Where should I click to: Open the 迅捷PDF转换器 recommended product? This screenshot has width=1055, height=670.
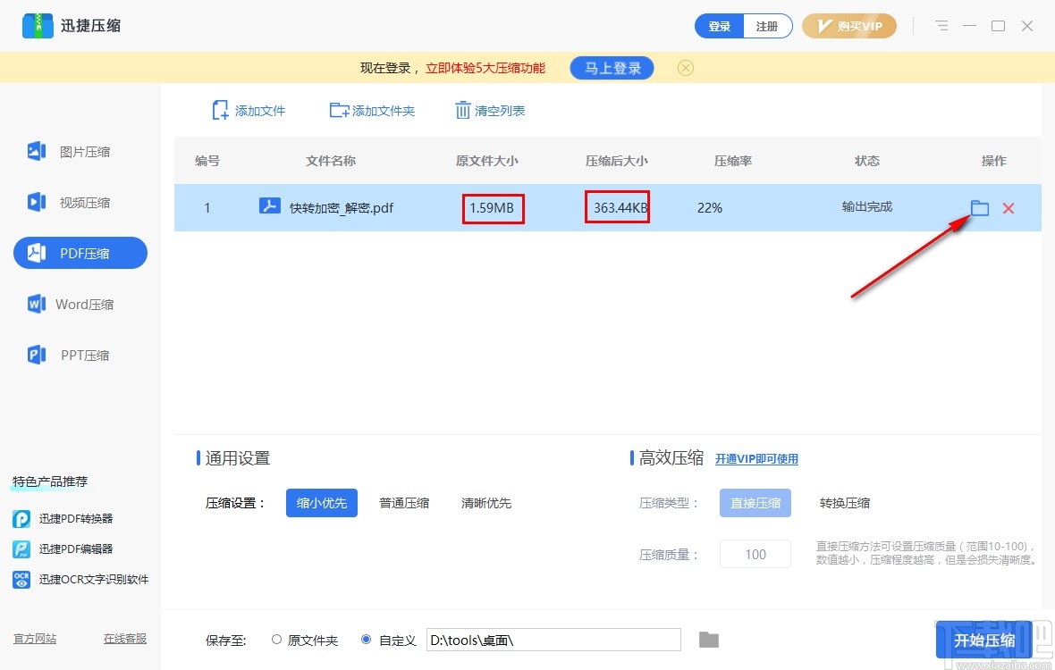(x=75, y=519)
